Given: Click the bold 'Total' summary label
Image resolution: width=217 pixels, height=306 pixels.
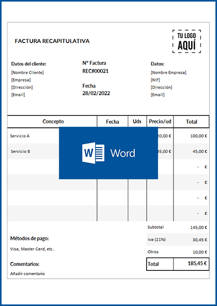Looking at the screenshot, I should click(153, 264).
